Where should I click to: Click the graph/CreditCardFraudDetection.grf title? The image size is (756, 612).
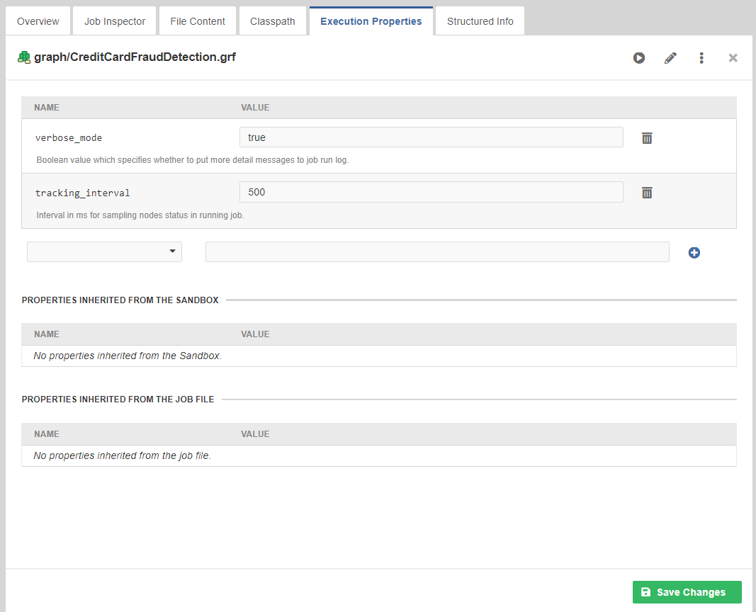click(135, 57)
